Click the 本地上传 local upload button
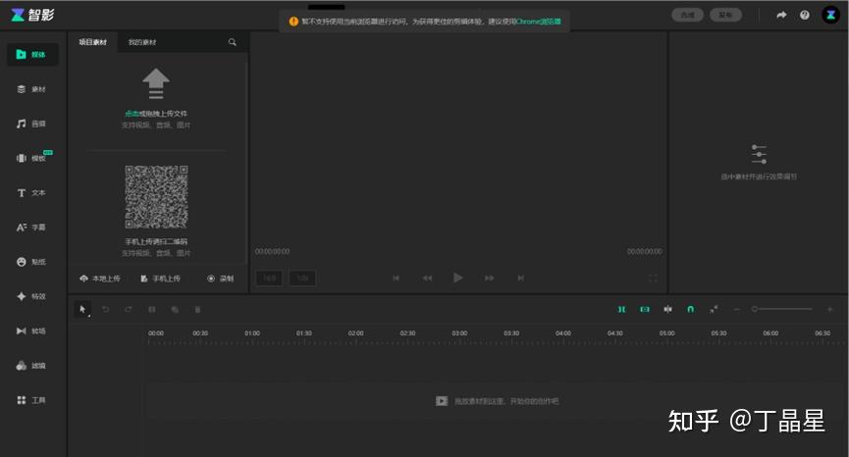 coord(100,279)
